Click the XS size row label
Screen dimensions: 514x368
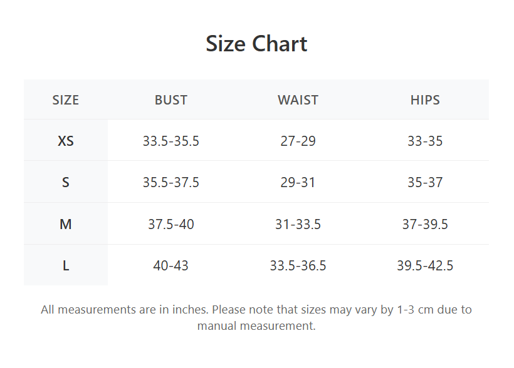(66, 141)
